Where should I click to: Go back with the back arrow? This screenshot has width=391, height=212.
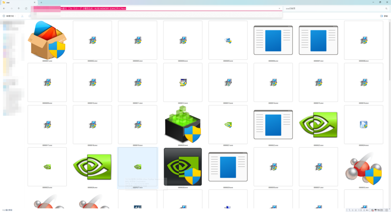pos(4,8)
